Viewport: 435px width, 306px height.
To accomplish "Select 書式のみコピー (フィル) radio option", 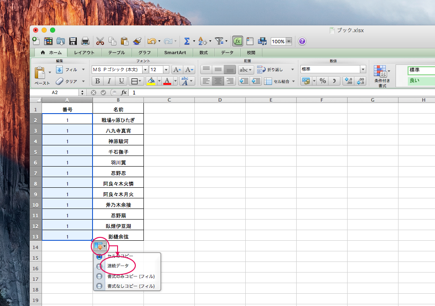I will 99,276.
